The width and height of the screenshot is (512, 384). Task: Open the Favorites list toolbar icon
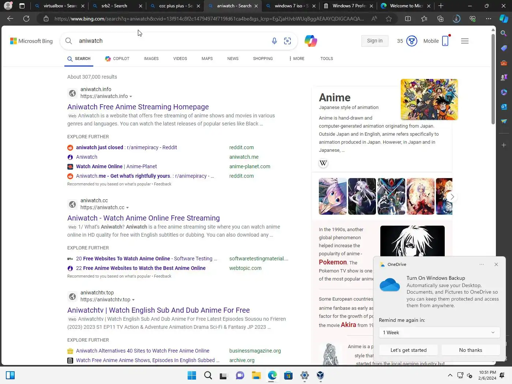(424, 19)
